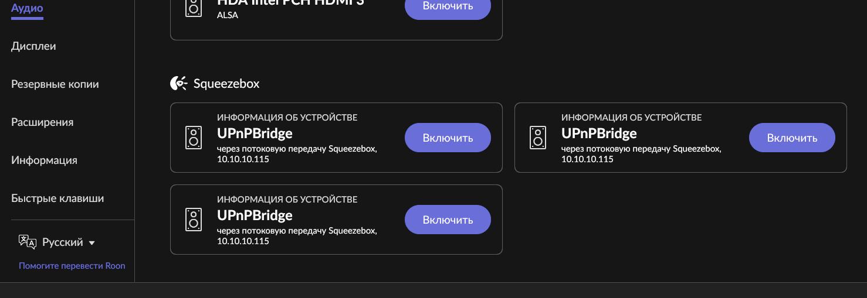
Task: Click speaker icon of bottom UPnPBridge card
Action: click(x=194, y=220)
